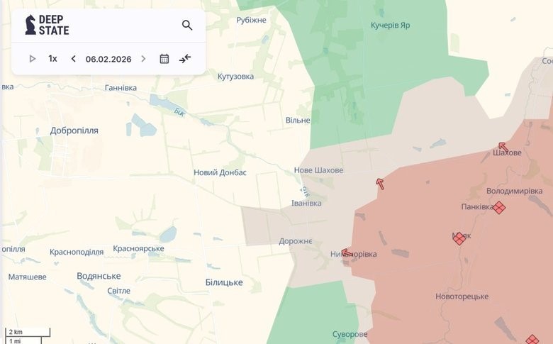The height and width of the screenshot is (344, 553).
Task: Click the compare arrows icon beside calendar
Action: pos(185,59)
